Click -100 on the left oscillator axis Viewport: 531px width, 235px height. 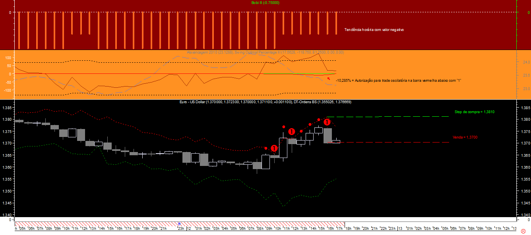[x=8, y=91]
